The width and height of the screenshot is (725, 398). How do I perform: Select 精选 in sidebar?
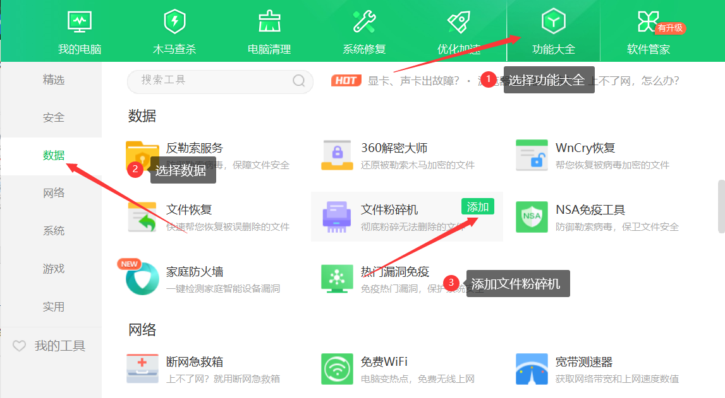point(54,79)
